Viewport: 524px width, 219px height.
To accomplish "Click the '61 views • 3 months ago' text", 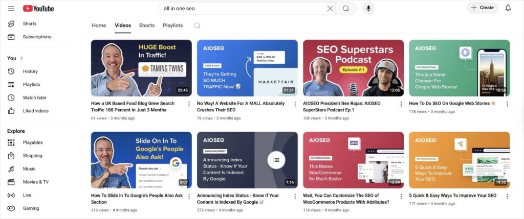I will 113,118.
